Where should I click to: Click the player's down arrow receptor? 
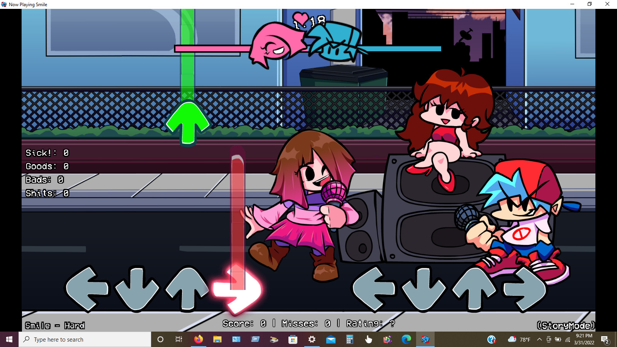click(x=423, y=288)
